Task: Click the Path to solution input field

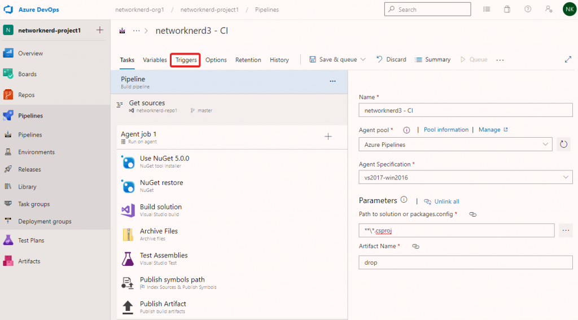Action: pos(456,230)
